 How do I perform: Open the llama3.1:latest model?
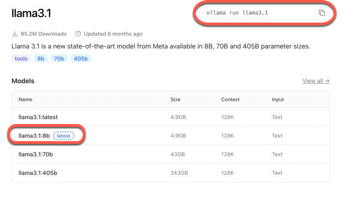click(x=38, y=117)
